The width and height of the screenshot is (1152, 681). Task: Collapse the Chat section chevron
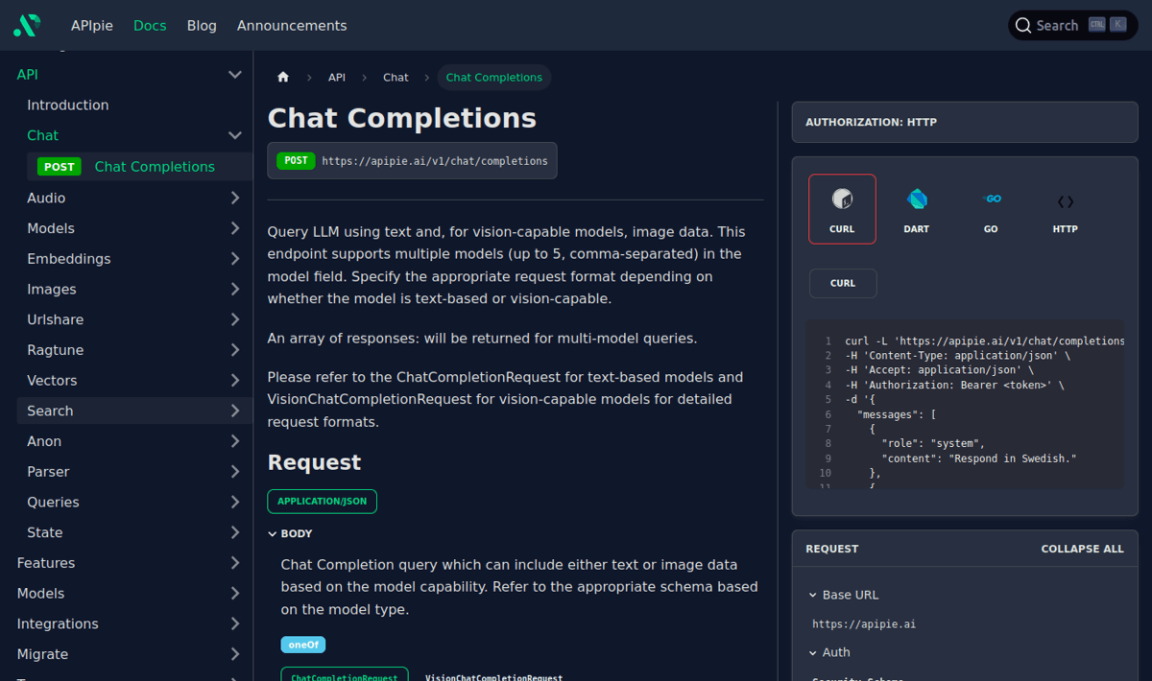pyautogui.click(x=235, y=135)
